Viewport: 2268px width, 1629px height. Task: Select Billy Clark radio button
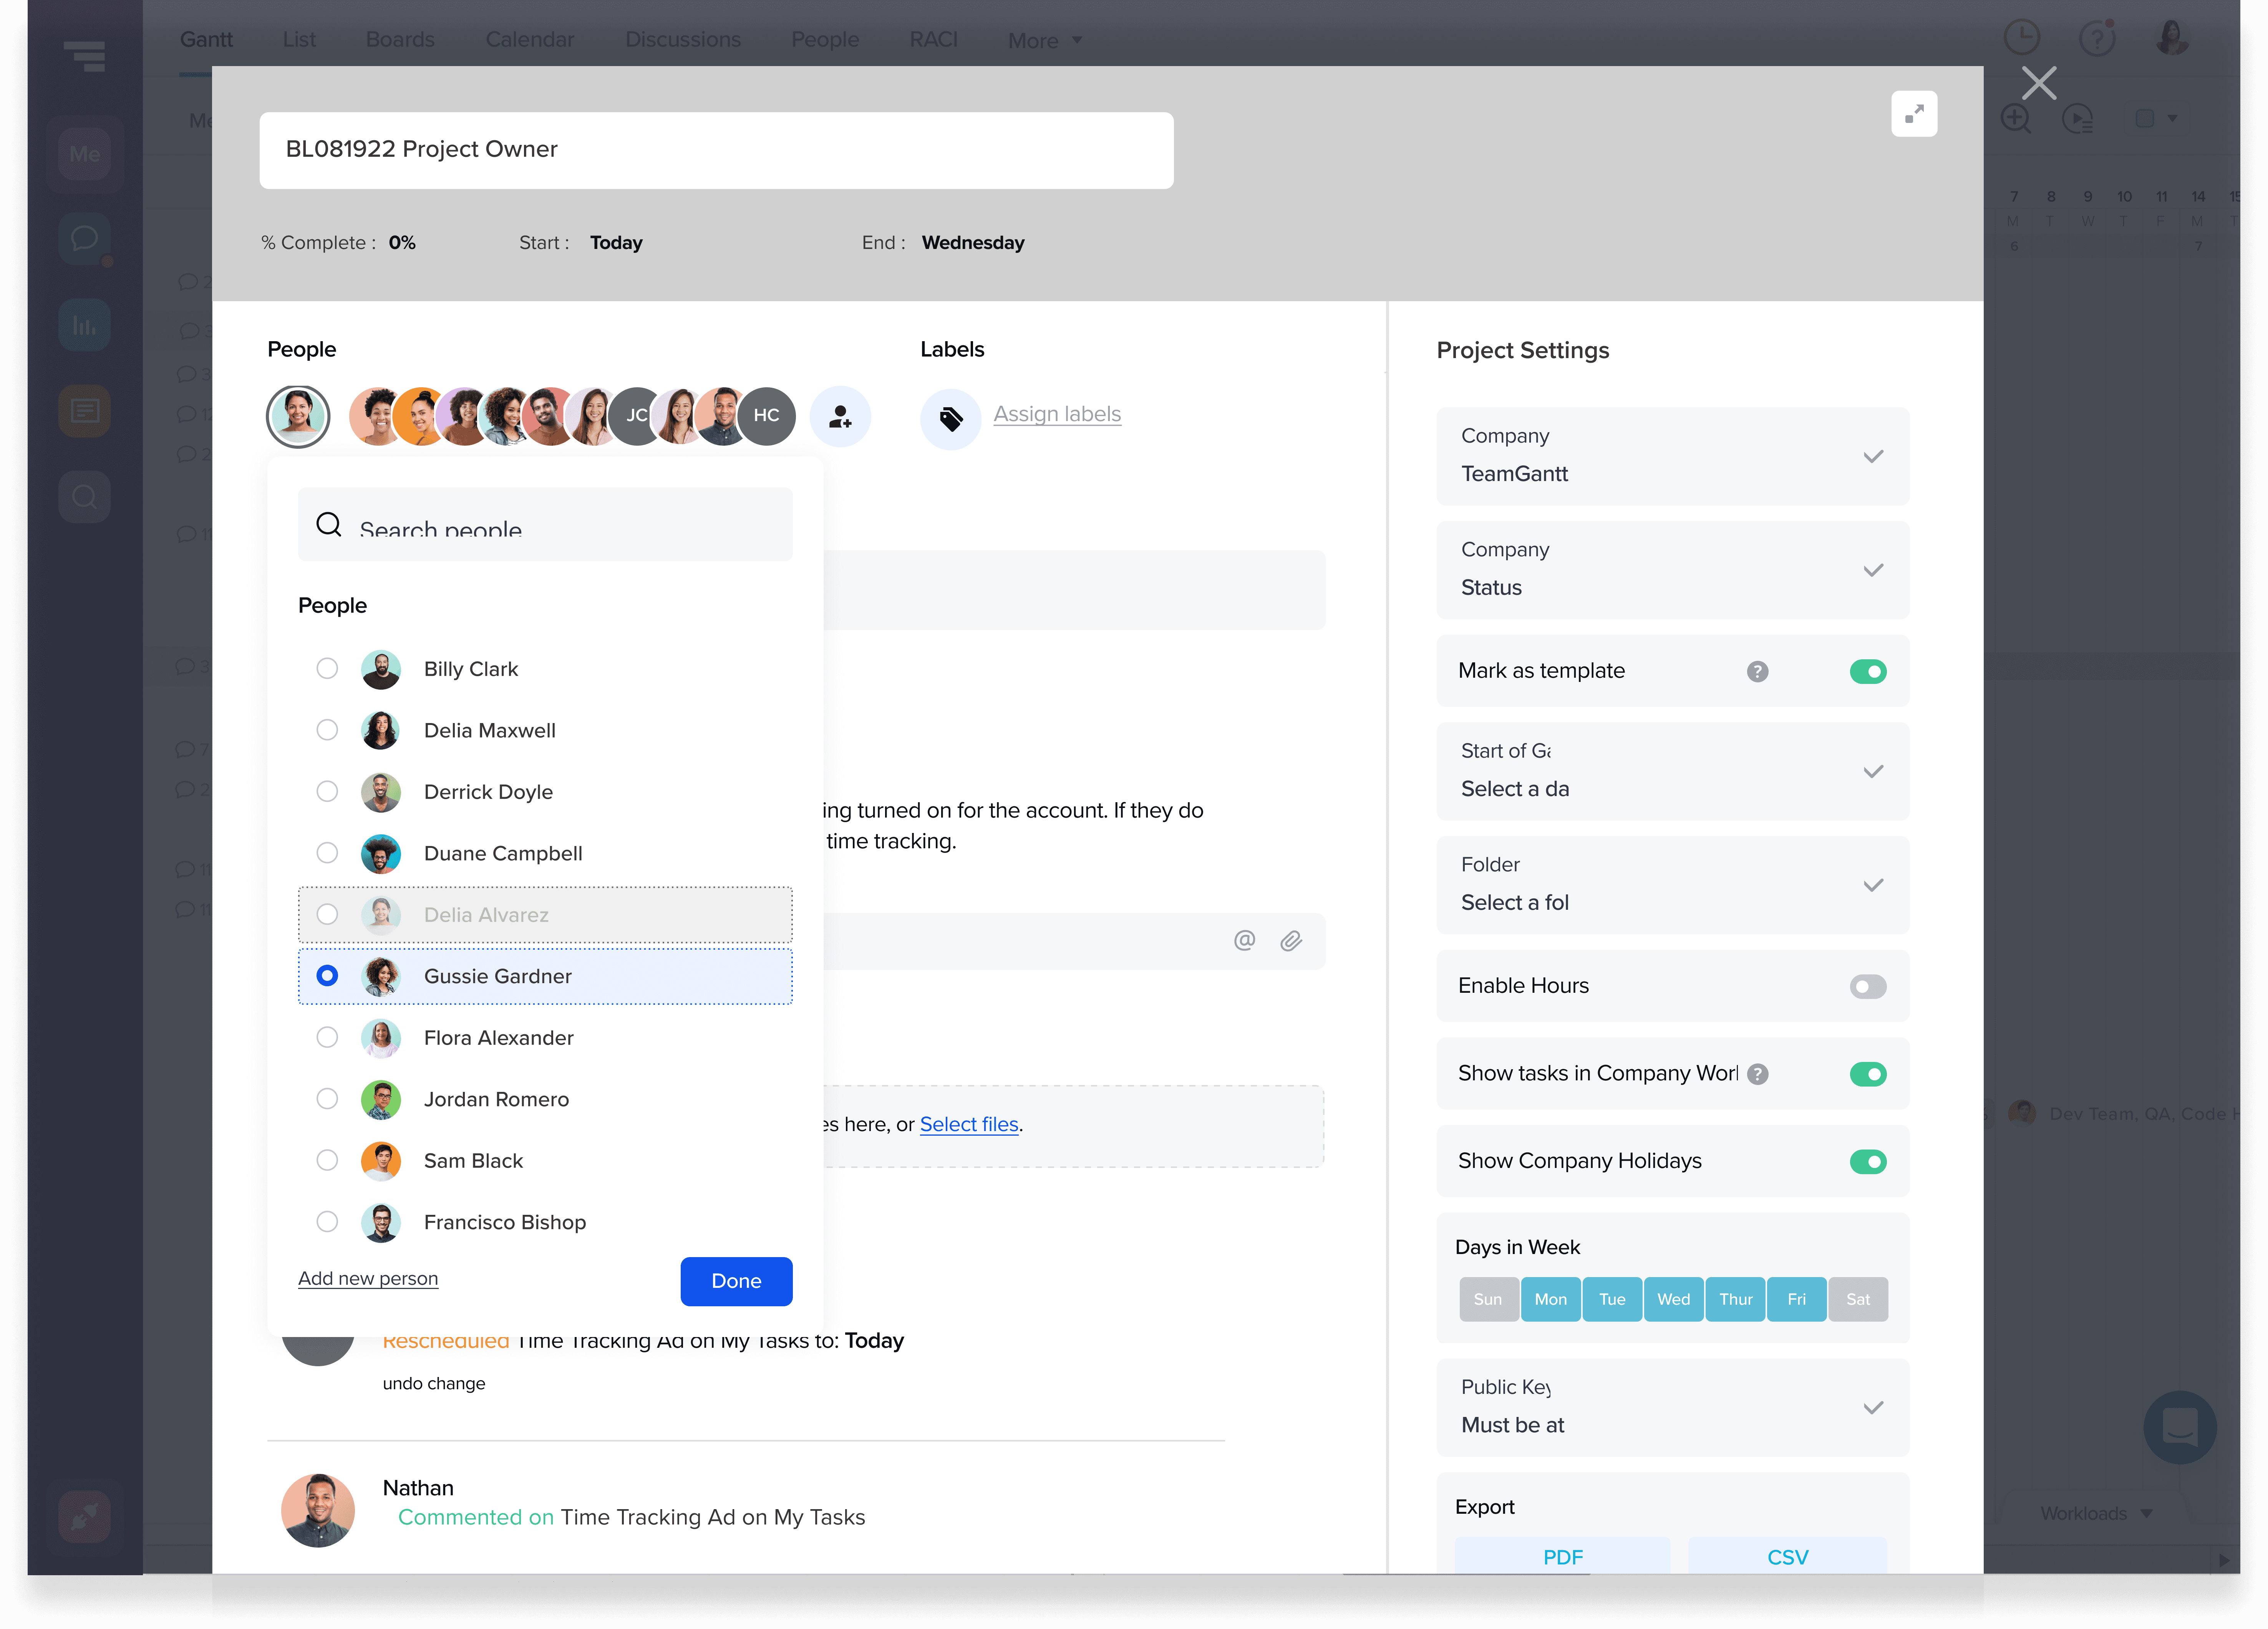click(327, 668)
